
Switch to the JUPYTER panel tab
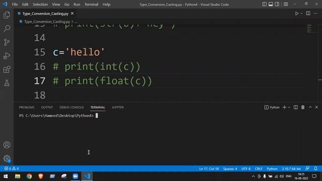pos(118,107)
